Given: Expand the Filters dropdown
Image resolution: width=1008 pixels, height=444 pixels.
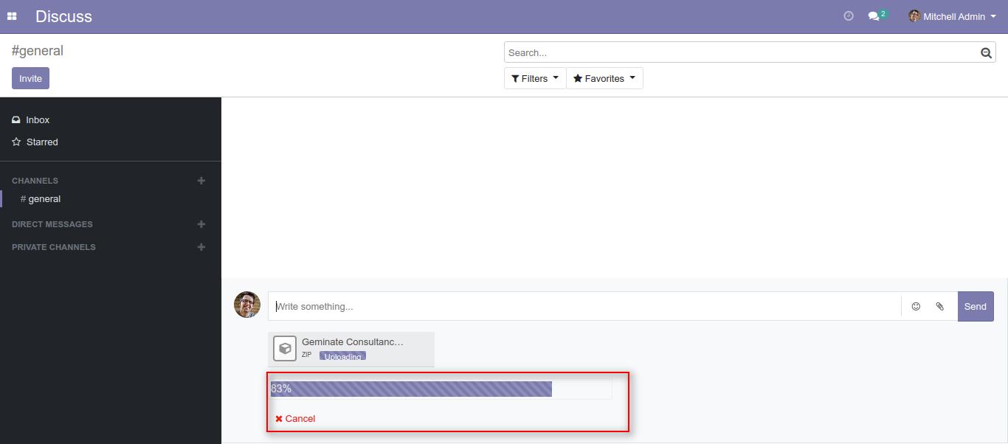Looking at the screenshot, I should tap(535, 78).
